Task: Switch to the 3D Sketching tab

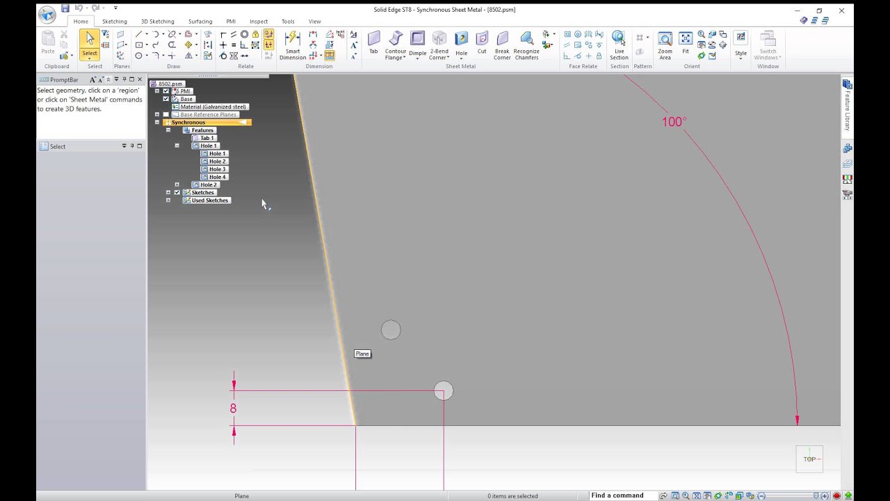Action: 158,22
